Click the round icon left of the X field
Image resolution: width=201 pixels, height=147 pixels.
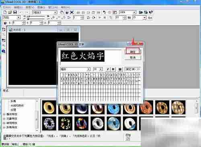[x=5, y=23]
